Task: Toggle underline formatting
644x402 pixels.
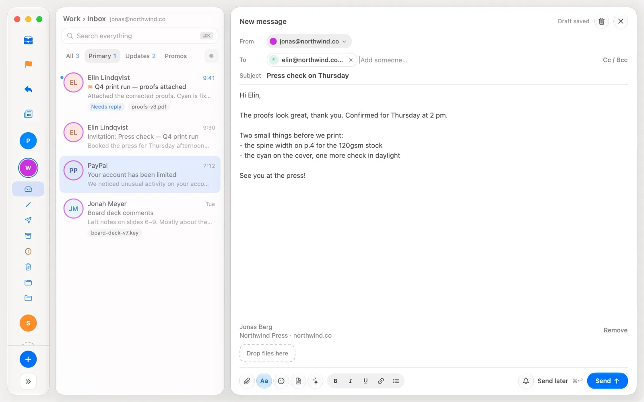Action: 365,381
